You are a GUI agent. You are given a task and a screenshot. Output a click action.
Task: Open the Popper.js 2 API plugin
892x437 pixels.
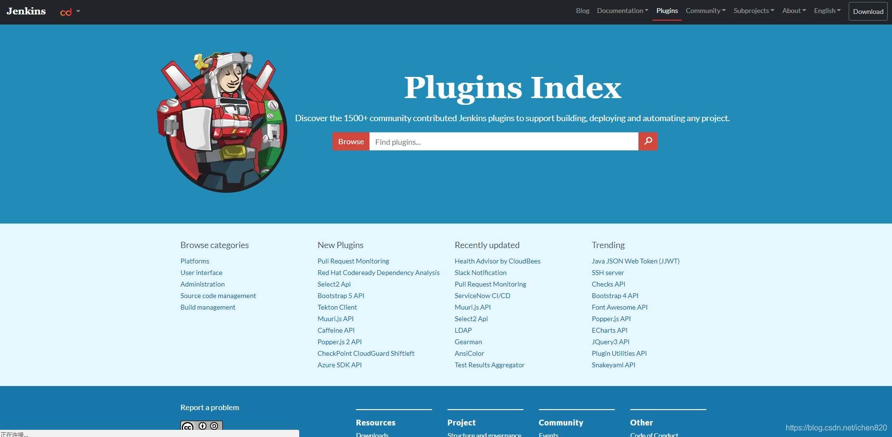click(340, 342)
